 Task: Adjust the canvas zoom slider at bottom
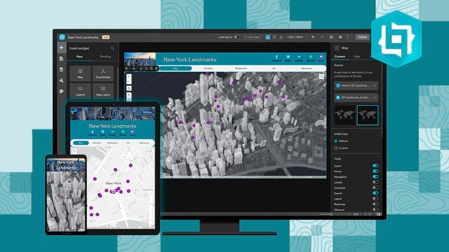(x=331, y=214)
